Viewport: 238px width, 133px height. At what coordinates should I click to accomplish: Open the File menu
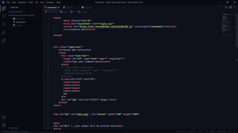pos(8,2)
